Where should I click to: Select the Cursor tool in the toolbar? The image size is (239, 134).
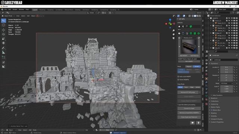[3, 25]
